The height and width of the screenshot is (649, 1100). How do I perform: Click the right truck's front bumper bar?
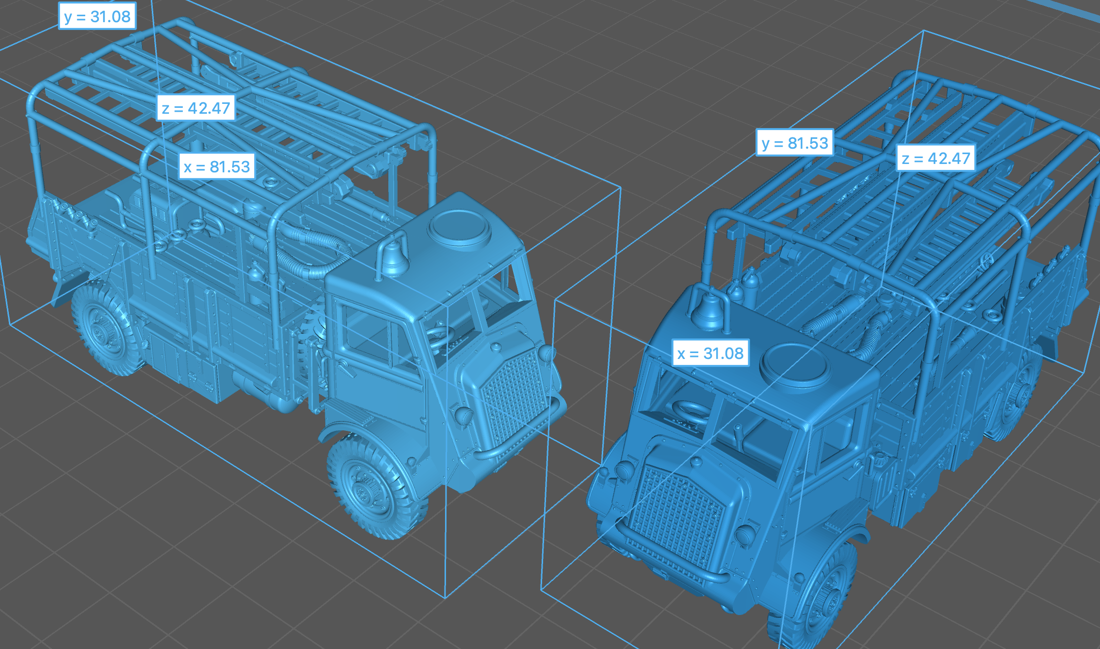(x=670, y=554)
